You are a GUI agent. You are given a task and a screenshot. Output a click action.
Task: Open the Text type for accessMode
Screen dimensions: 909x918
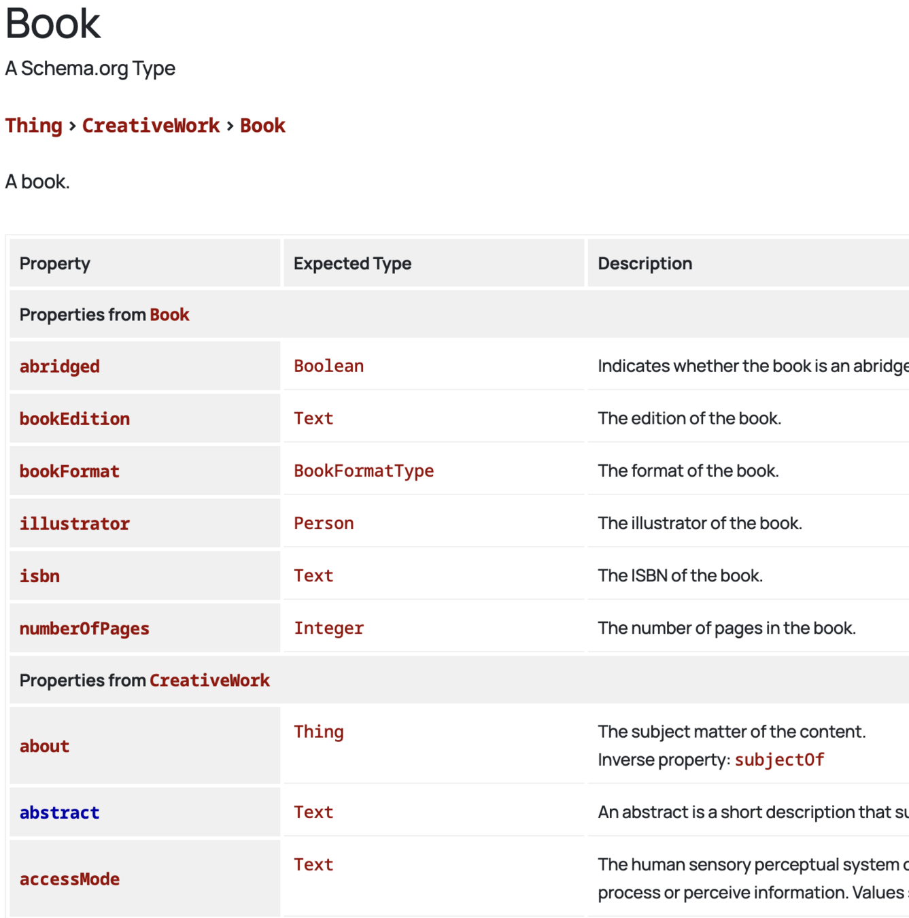(x=313, y=864)
